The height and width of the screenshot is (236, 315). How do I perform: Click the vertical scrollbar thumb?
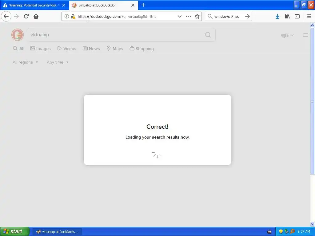(x=313, y=101)
